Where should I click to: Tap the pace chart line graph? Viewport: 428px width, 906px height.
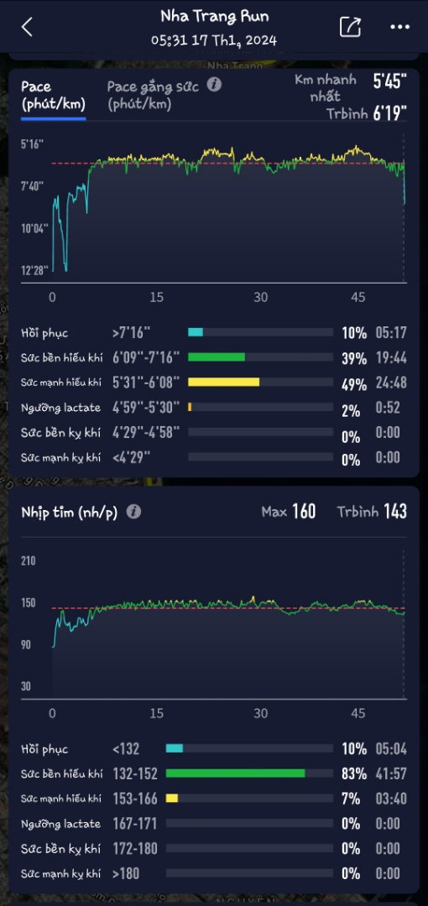[228, 208]
